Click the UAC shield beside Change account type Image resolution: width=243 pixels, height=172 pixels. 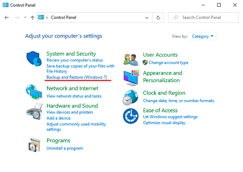click(x=145, y=63)
